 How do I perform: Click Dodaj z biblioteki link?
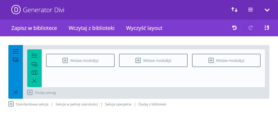coord(152,104)
